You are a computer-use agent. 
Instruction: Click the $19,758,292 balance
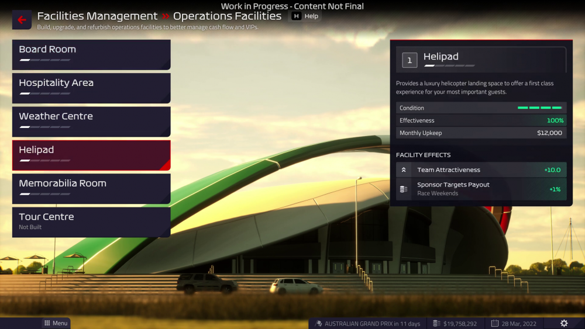460,323
